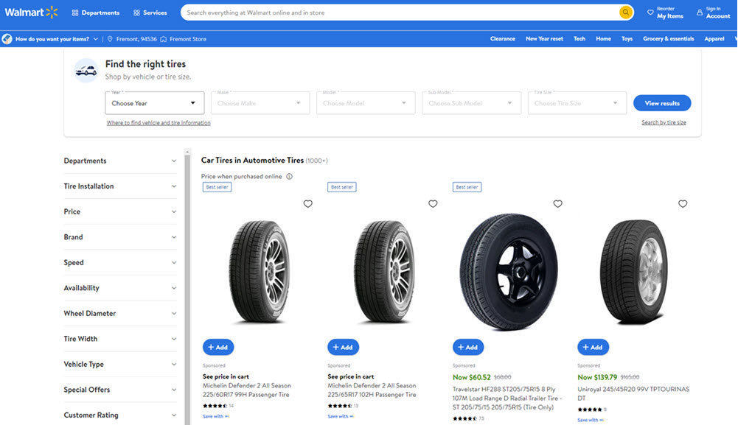The height and width of the screenshot is (425, 738).
Task: Click the search magnifying glass button
Action: (625, 13)
